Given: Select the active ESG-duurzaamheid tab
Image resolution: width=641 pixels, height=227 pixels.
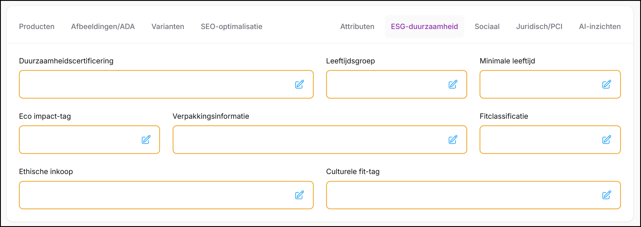Looking at the screenshot, I should (x=424, y=27).
